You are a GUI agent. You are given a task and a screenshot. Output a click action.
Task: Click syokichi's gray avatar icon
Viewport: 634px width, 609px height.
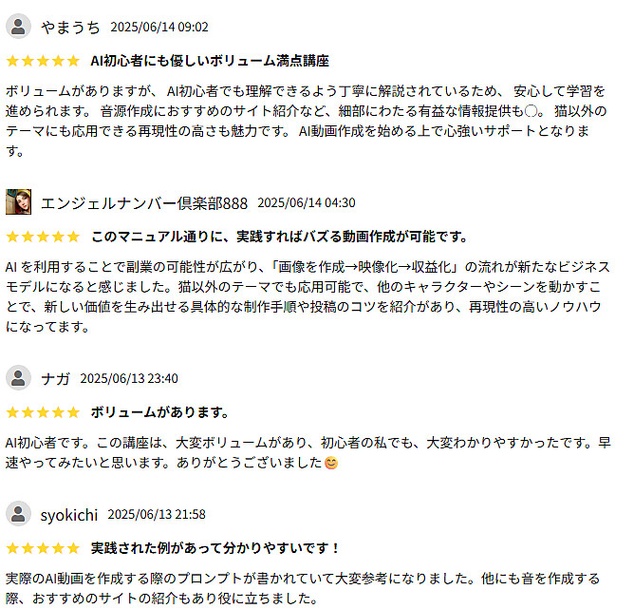coord(18,514)
